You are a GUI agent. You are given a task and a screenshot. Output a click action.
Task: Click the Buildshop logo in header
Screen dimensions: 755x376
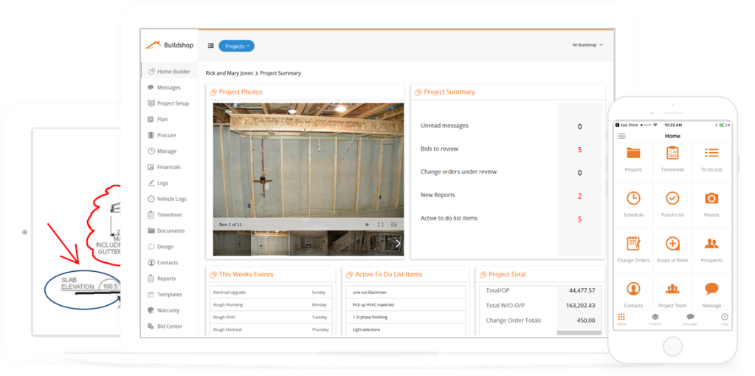point(169,45)
